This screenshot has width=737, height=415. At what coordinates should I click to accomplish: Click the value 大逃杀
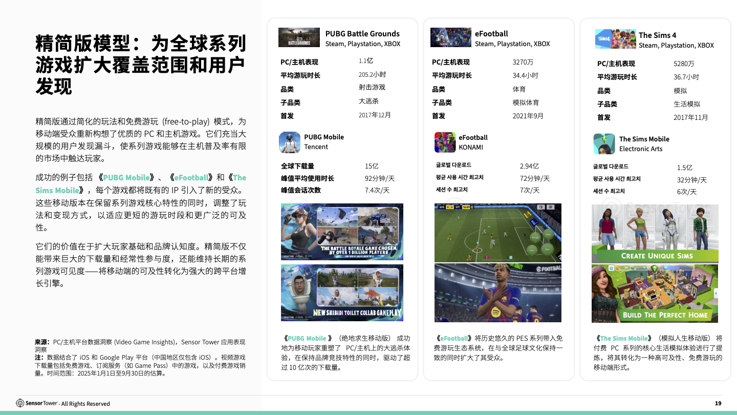point(368,101)
